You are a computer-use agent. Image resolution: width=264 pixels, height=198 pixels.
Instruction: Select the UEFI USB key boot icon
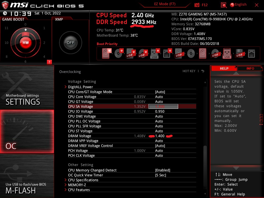tap(155, 54)
